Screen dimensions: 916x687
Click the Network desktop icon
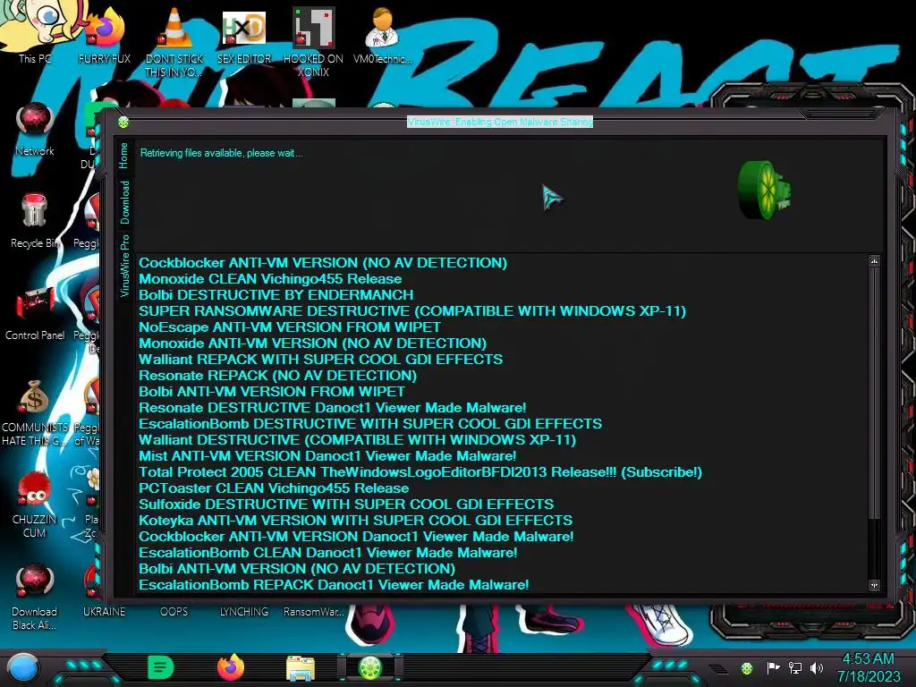click(x=35, y=129)
